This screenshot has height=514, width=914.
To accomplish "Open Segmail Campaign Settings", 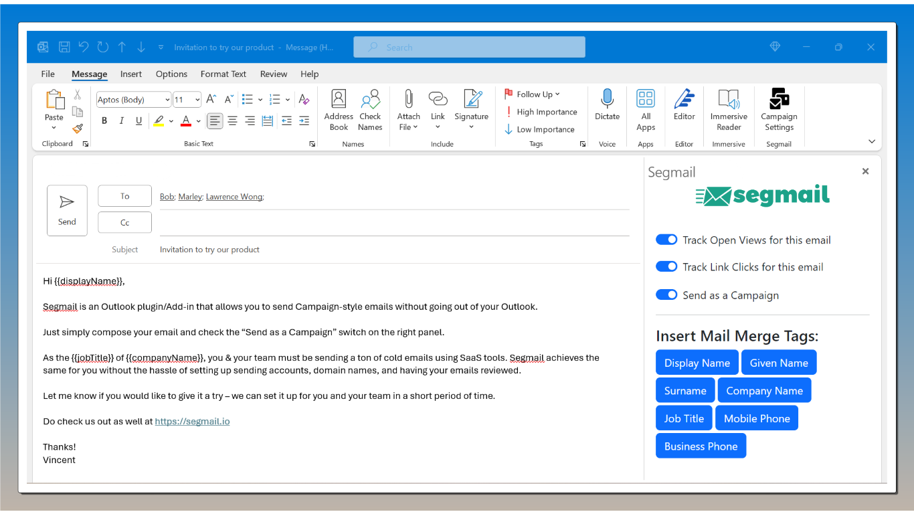I will coord(779,110).
